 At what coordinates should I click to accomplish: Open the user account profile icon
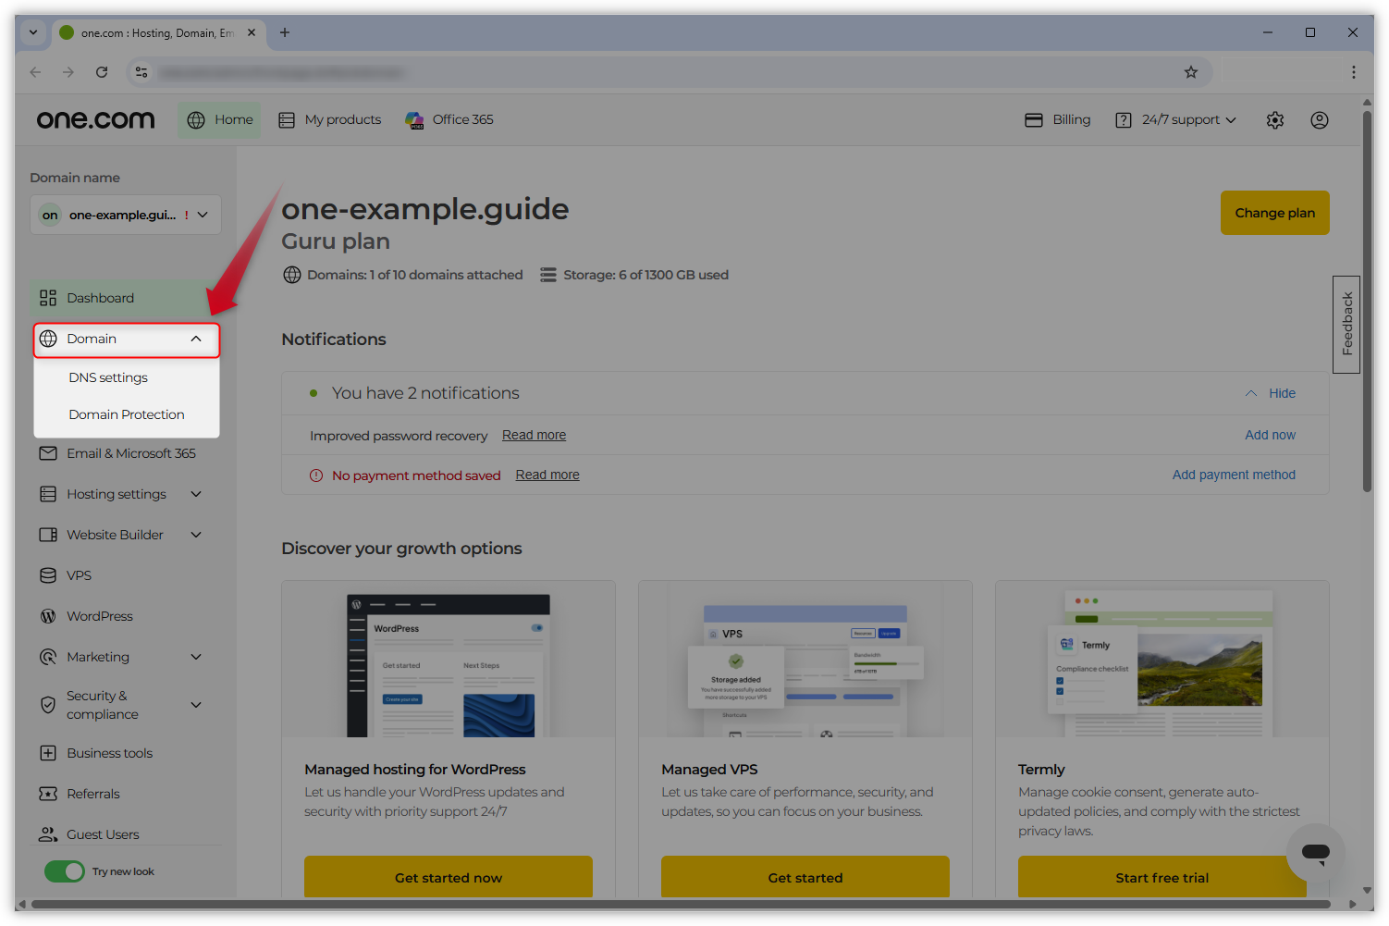pyautogui.click(x=1320, y=120)
